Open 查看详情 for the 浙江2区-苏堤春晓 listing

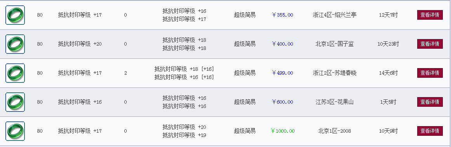pyautogui.click(x=430, y=73)
